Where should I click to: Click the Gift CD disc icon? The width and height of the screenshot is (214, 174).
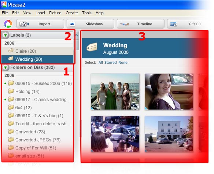[x=173, y=24]
